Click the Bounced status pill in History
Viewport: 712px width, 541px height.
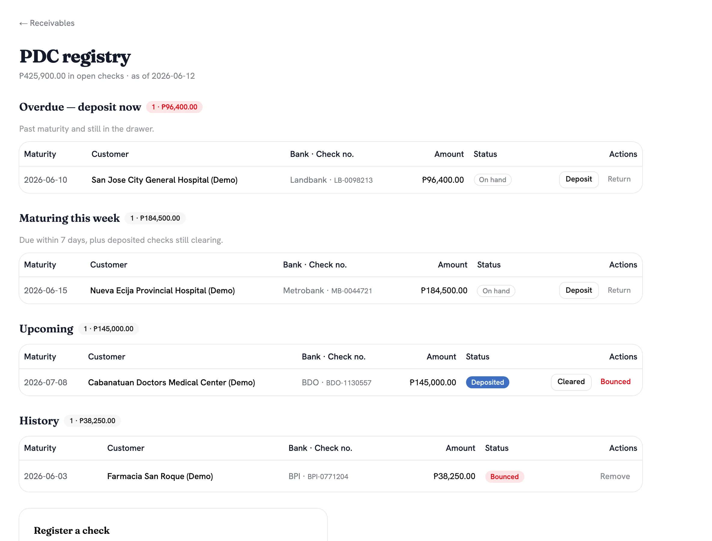pos(505,477)
